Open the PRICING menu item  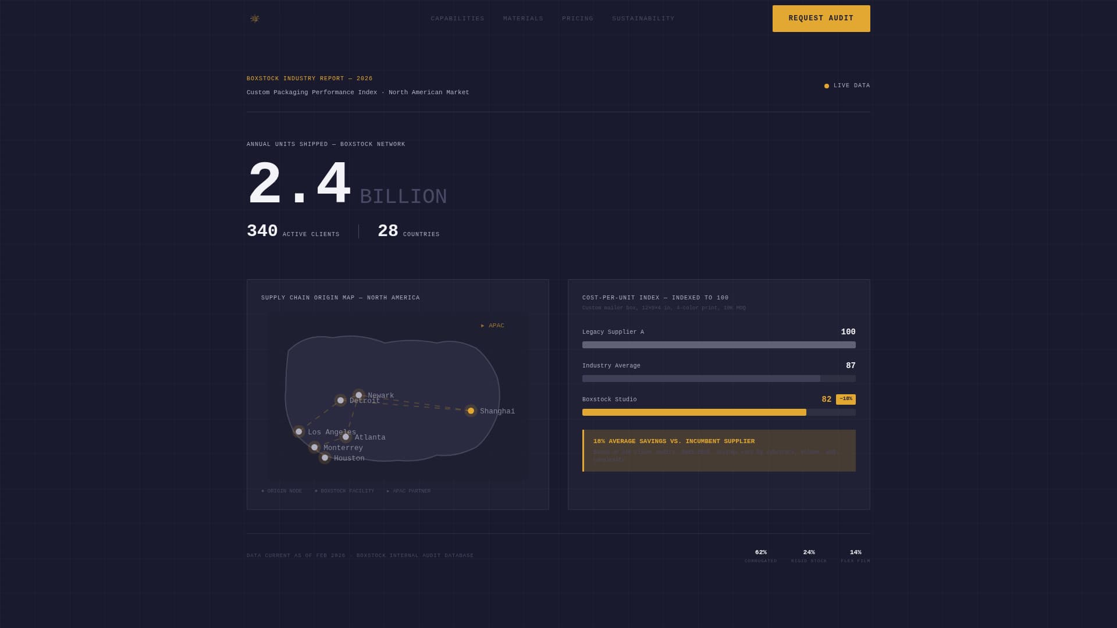(x=577, y=18)
